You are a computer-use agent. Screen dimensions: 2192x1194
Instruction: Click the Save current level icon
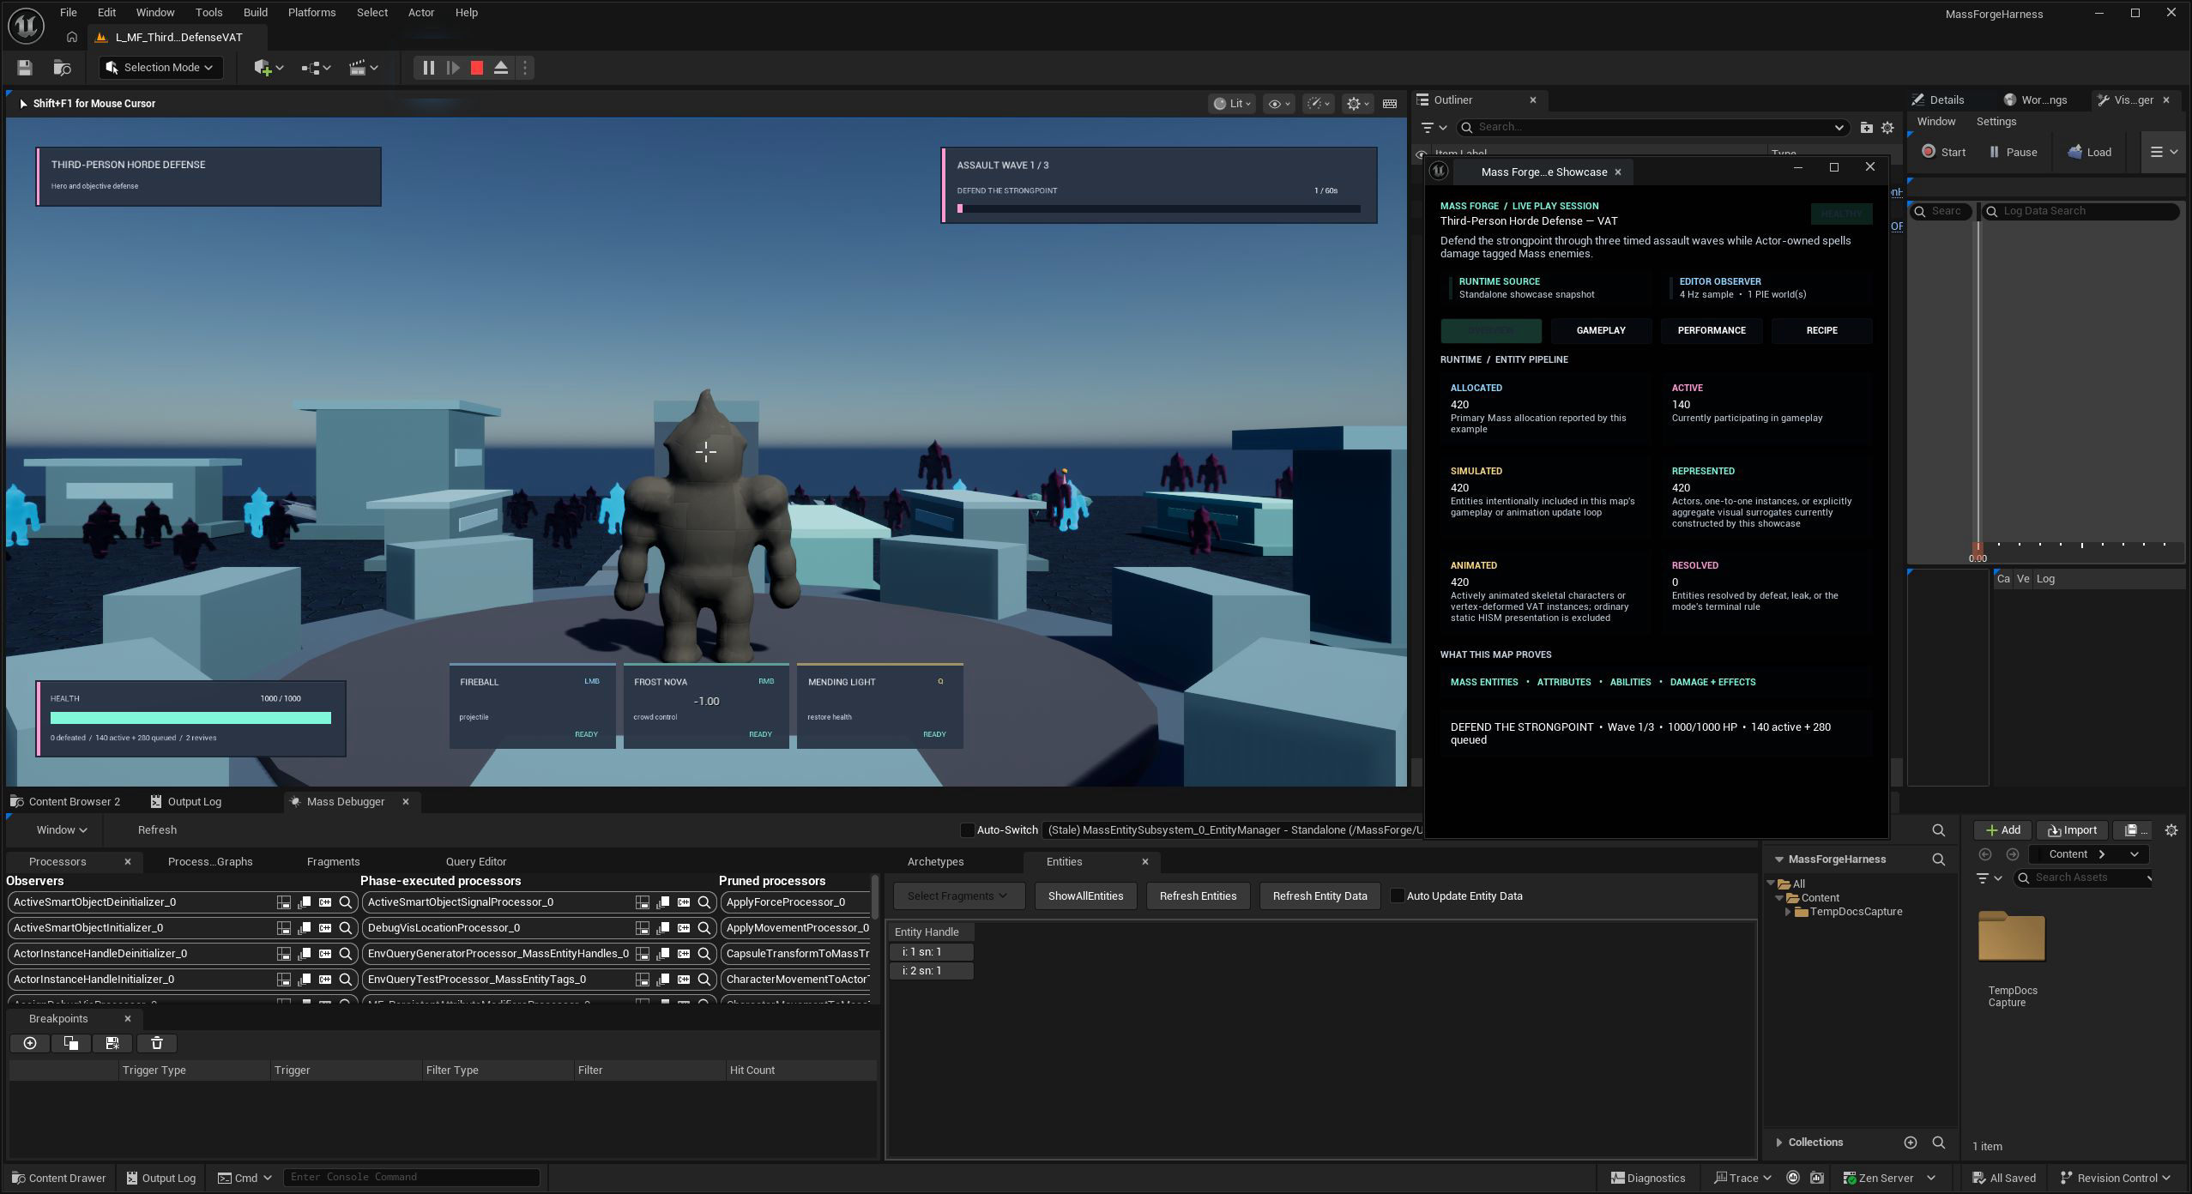tap(24, 68)
